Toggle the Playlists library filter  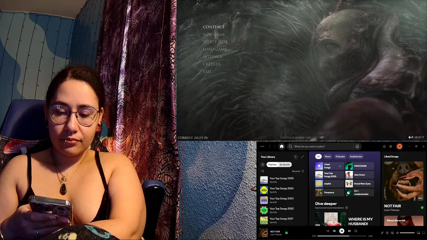(273, 164)
